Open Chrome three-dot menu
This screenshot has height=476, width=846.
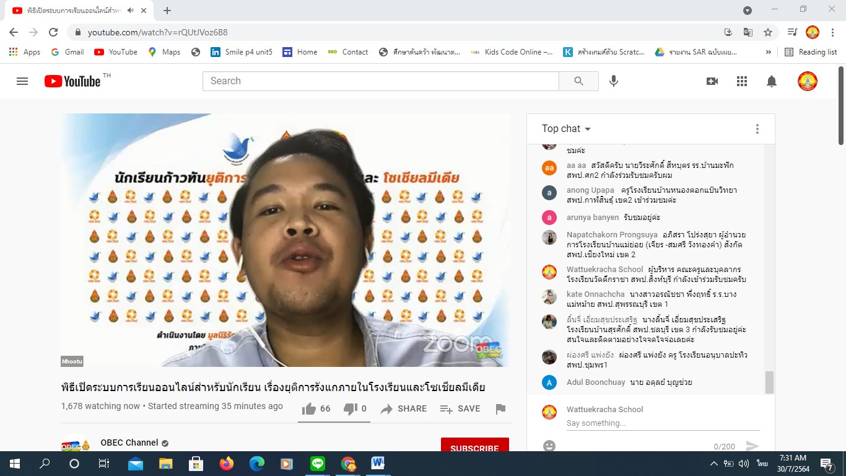[x=833, y=32]
